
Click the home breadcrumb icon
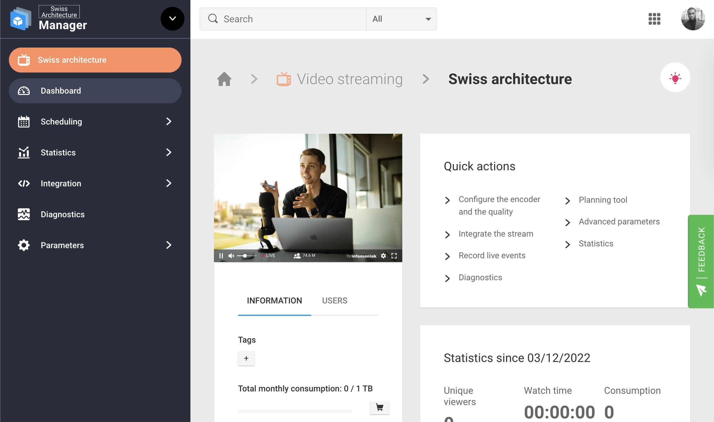225,78
